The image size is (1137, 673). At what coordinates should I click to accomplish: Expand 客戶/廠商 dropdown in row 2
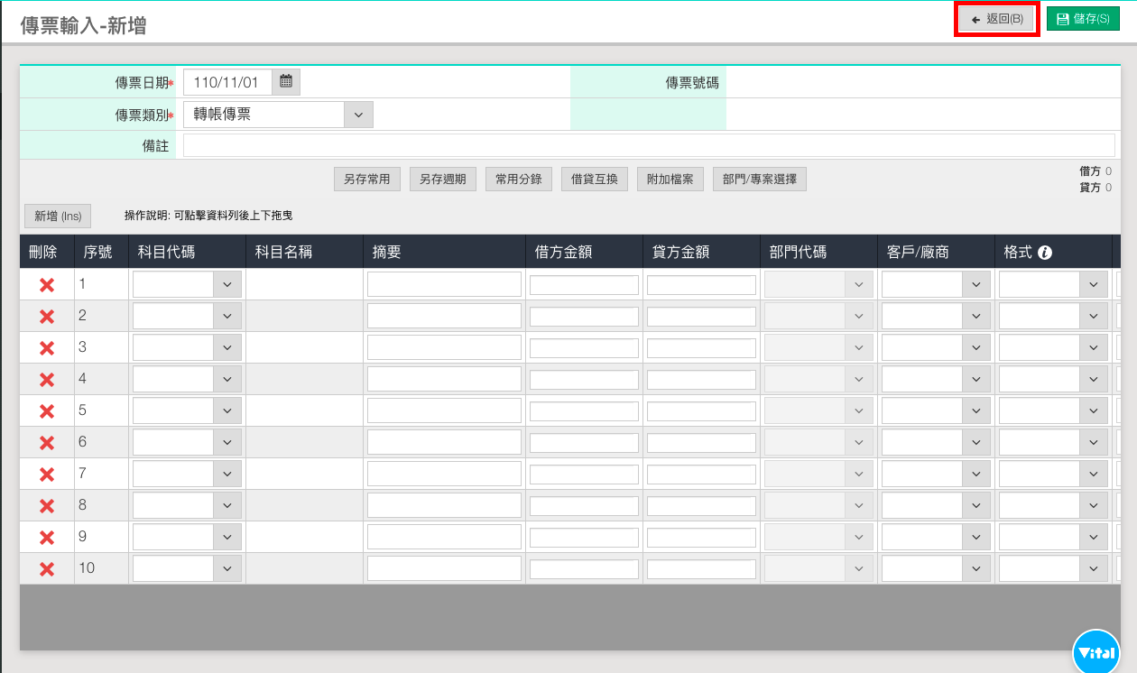(975, 317)
